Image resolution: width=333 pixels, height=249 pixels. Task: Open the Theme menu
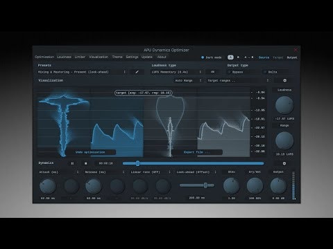pyautogui.click(x=117, y=57)
